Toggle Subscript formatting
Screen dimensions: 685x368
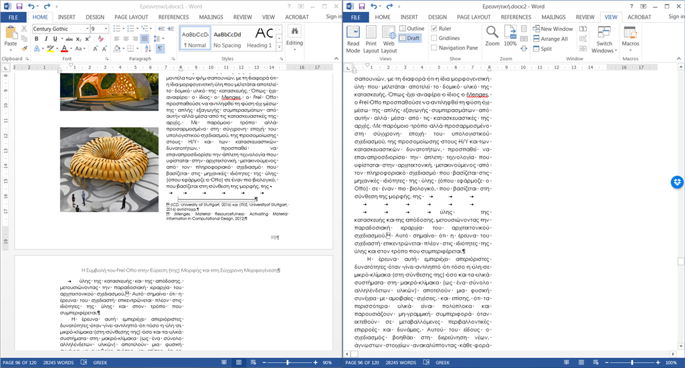tap(79, 39)
